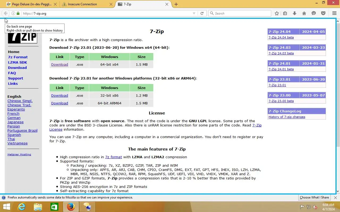Go to the Download sidebar page
The height and width of the screenshot is (212, 340).
[x=17, y=68]
